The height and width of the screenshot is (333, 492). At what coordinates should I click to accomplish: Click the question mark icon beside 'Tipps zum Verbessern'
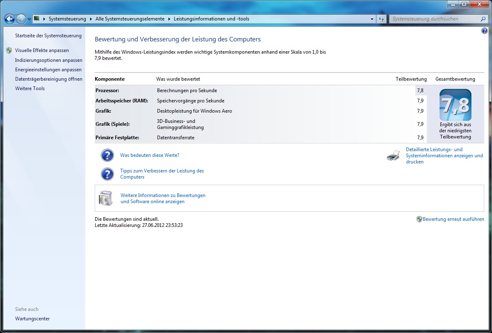tap(107, 174)
